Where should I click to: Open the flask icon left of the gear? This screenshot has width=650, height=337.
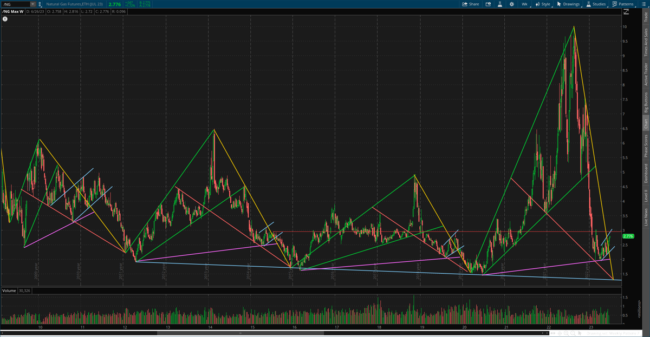(x=500, y=4)
